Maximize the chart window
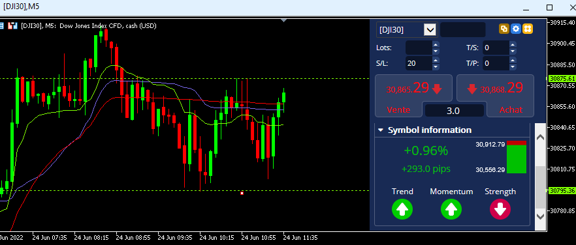The width and height of the screenshot is (576, 245). pyautogui.click(x=549, y=7)
